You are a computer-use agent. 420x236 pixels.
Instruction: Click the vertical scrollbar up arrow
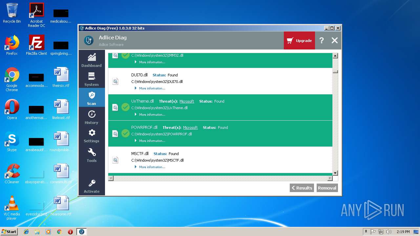(335, 56)
